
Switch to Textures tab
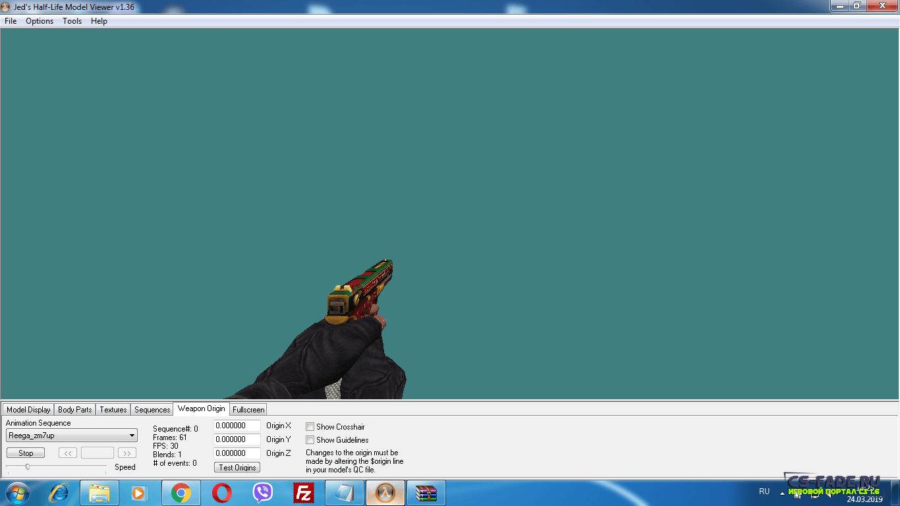pyautogui.click(x=113, y=410)
